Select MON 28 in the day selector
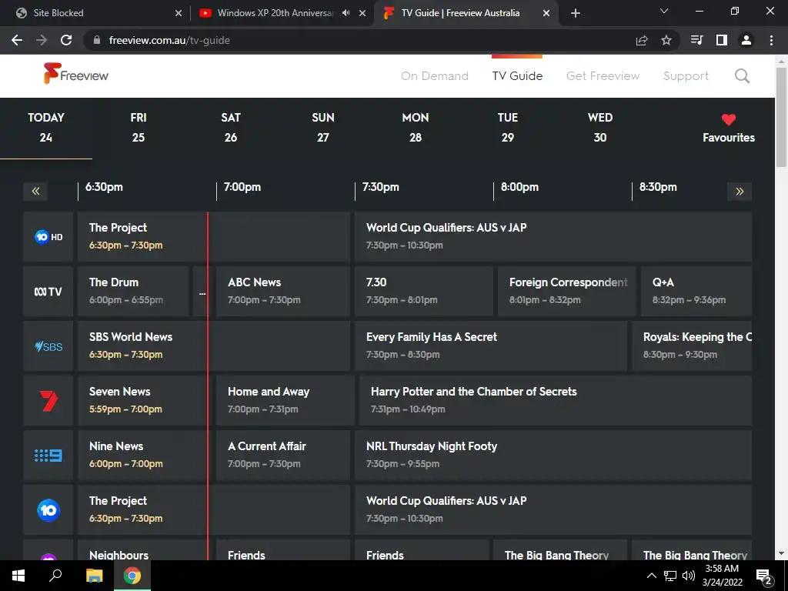 coord(415,127)
